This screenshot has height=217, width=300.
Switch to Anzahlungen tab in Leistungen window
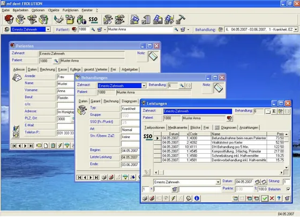[249, 128]
